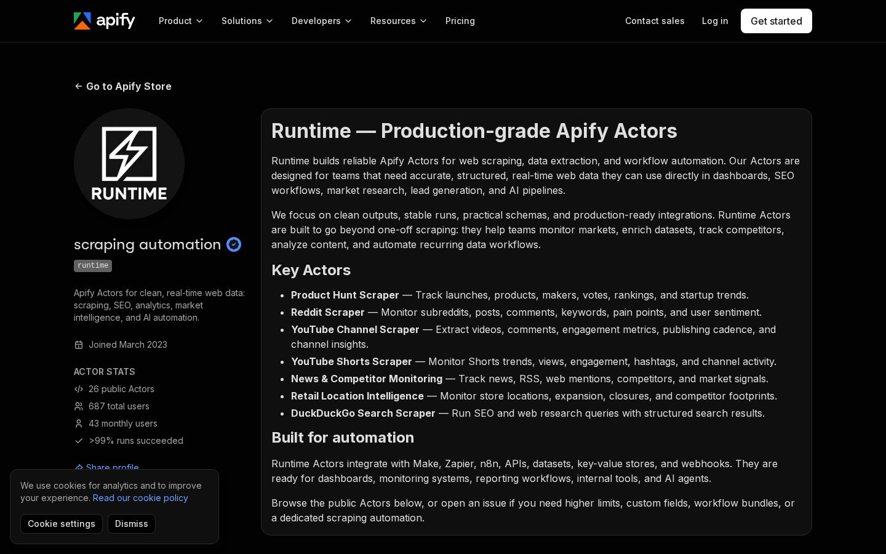The height and width of the screenshot is (554, 886).
Task: Dismiss the cookie banner
Action: [x=132, y=524]
